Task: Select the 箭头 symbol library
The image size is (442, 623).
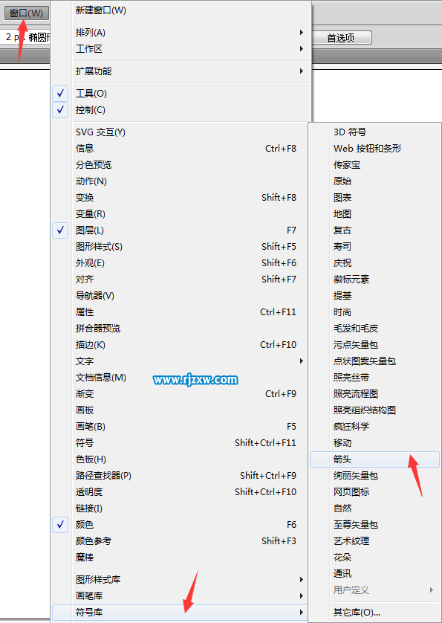Action: [x=374, y=459]
